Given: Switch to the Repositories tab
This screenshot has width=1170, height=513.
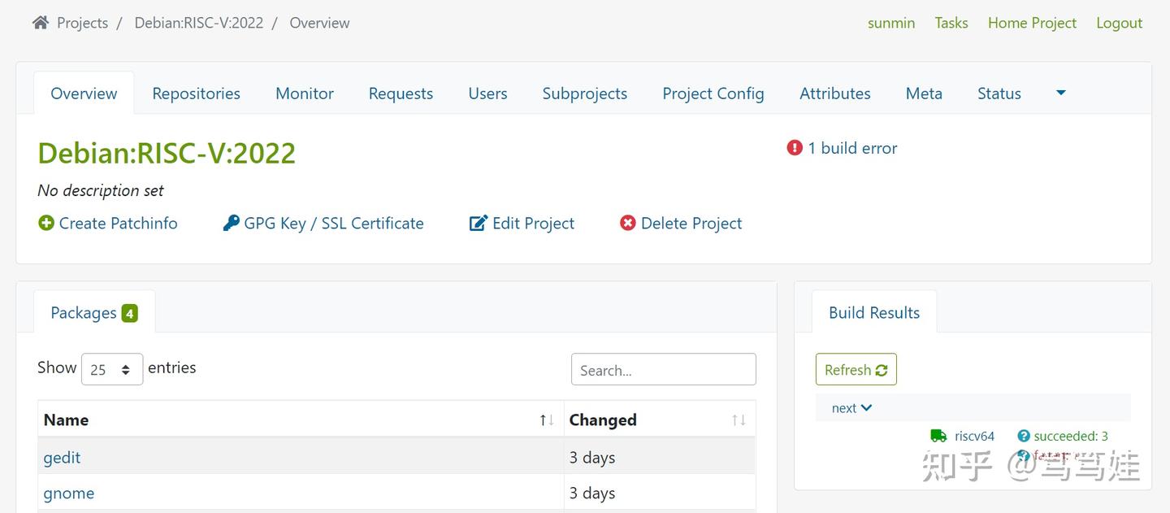Looking at the screenshot, I should (196, 93).
